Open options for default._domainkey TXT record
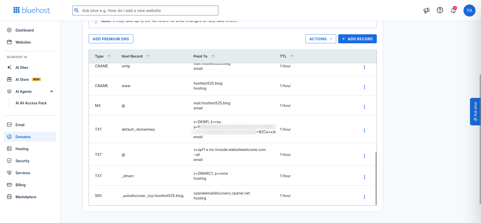Viewport: 481px width, 223px height. (365, 131)
